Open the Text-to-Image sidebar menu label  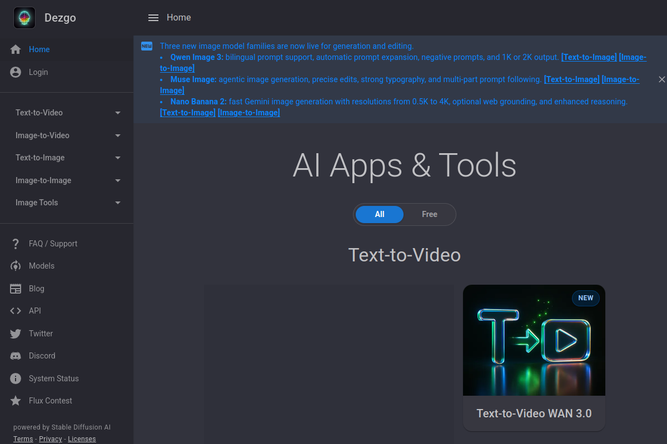click(40, 158)
